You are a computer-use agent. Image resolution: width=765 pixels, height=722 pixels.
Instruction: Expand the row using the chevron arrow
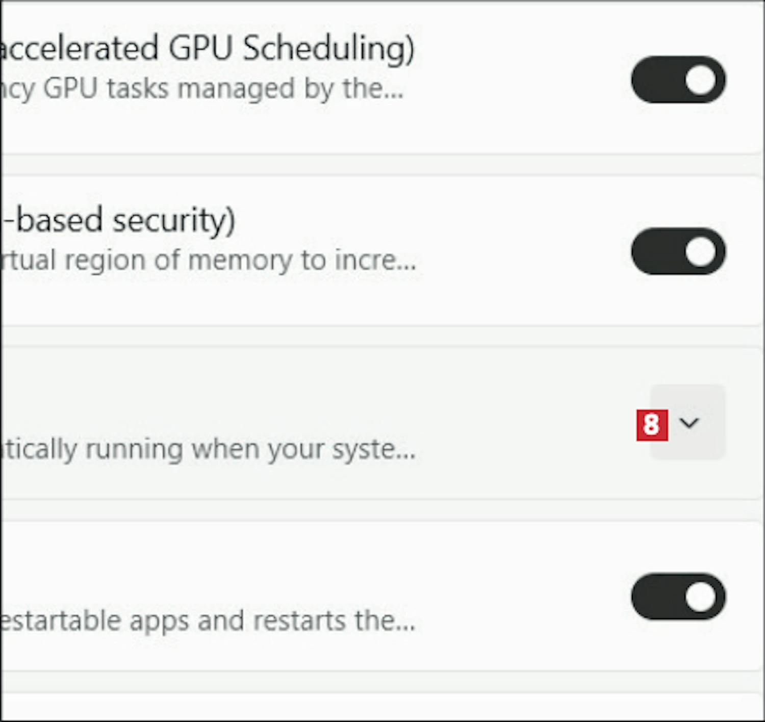tap(689, 423)
